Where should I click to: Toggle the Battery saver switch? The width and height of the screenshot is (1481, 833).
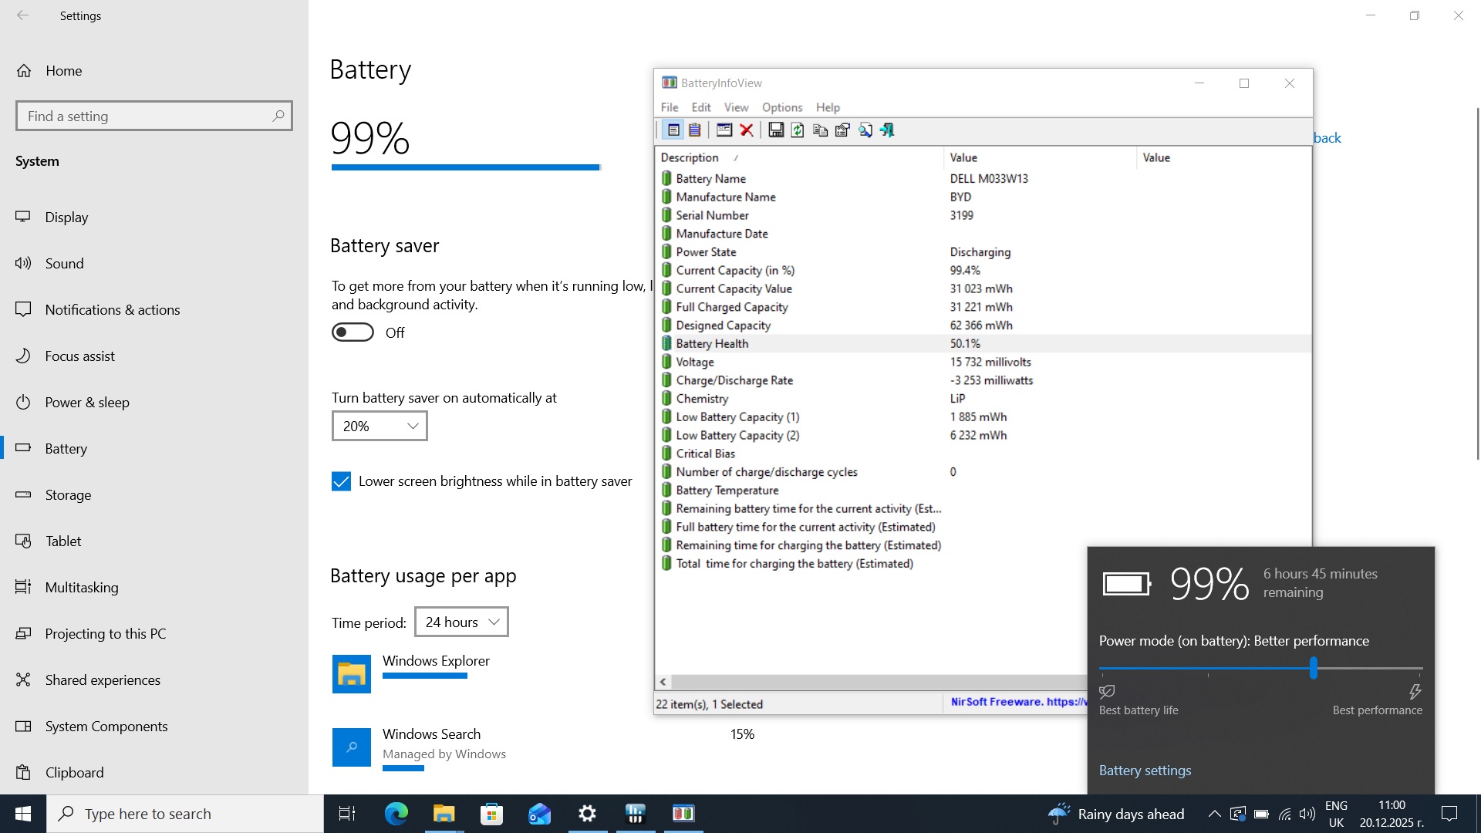click(353, 332)
